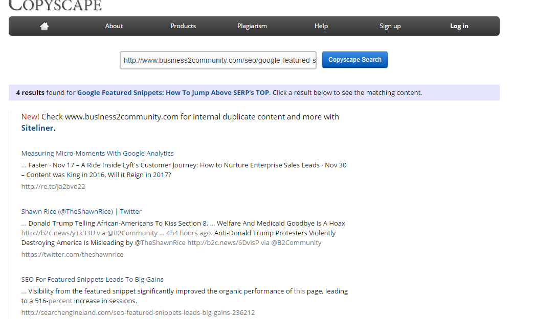Click the snippet mentioning 'Donald Trump Telling African-Americans'
The height and width of the screenshot is (319, 535).
(x=183, y=233)
